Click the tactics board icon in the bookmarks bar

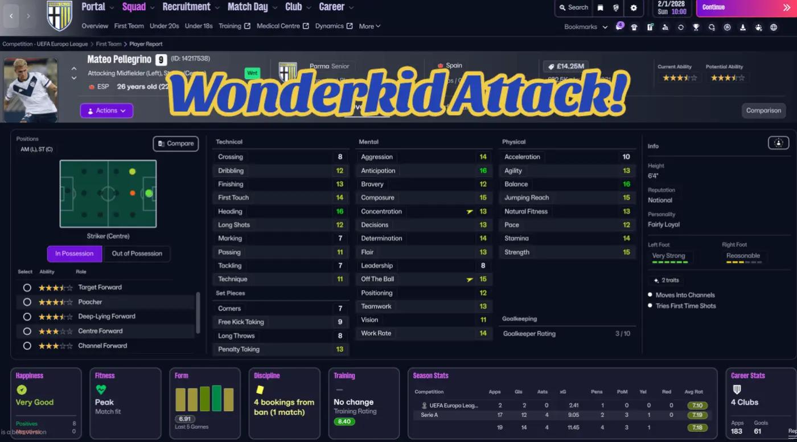click(650, 27)
